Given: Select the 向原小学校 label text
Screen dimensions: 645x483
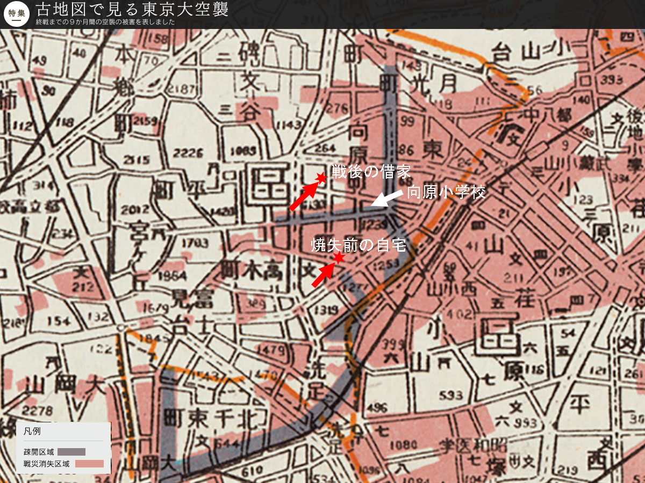Looking at the screenshot, I should pos(446,192).
